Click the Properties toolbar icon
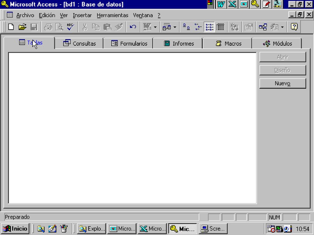 tap(248, 27)
